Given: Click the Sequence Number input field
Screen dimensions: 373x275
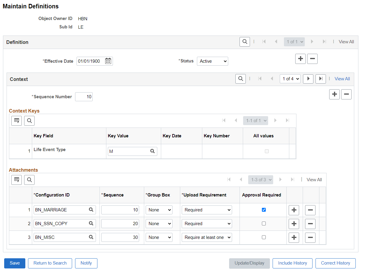Looking at the screenshot, I should point(83,96).
